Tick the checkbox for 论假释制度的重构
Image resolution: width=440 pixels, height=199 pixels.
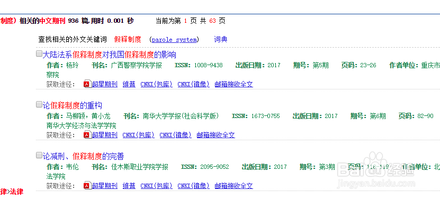pos(39,105)
